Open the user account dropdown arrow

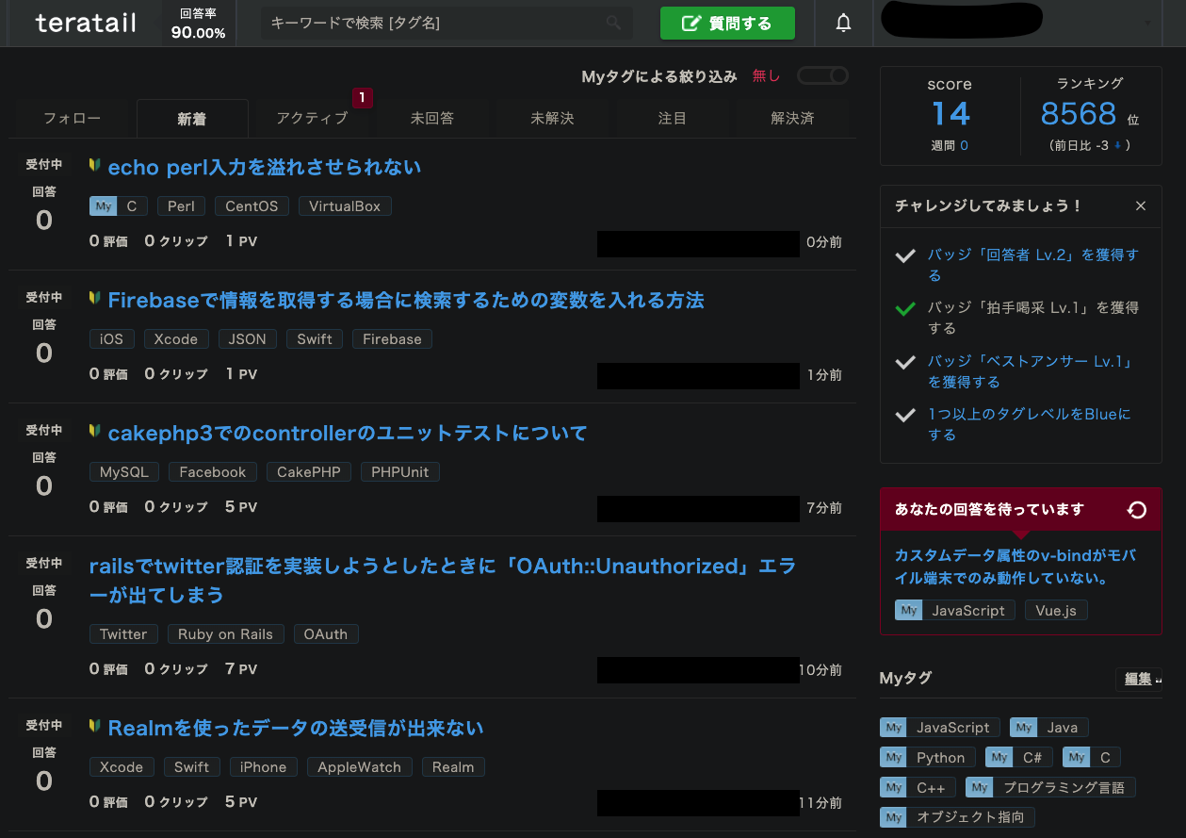[1147, 24]
